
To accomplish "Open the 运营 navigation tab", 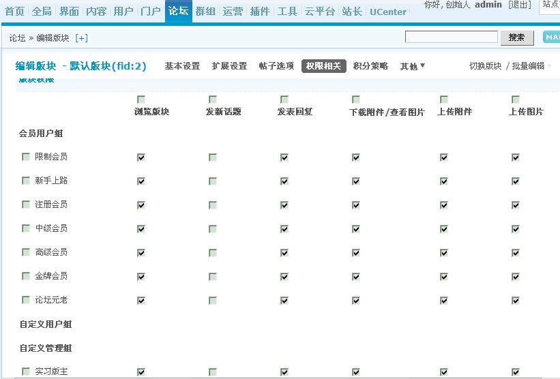I will point(233,12).
